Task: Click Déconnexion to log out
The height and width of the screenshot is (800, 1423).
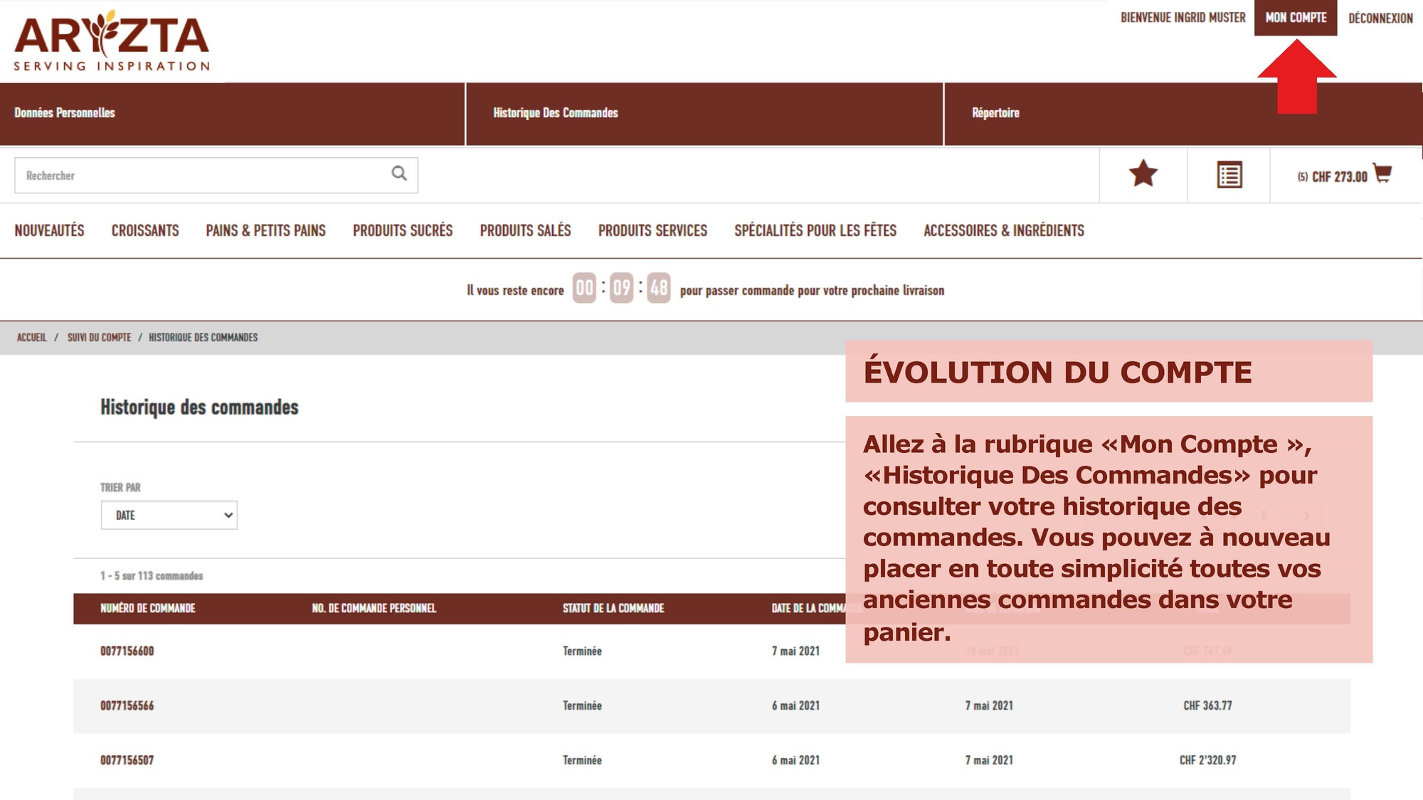Action: pos(1380,18)
